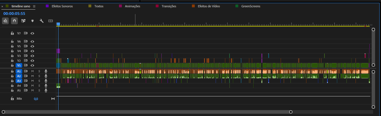The image size is (381, 116).
Task: Hide track V3 output with eye icon
Action: click(x=32, y=56)
